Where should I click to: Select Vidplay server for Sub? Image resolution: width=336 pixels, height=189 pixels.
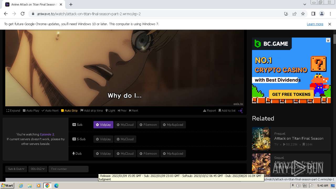coord(103,125)
